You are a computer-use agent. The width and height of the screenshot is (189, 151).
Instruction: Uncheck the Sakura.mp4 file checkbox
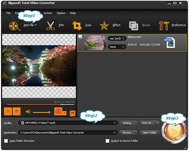(80, 36)
